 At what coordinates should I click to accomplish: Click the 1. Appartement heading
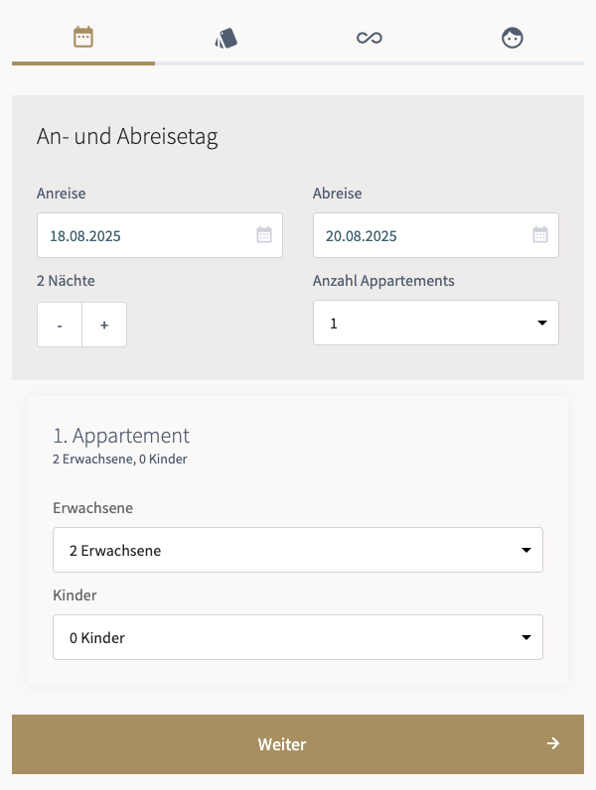121,435
